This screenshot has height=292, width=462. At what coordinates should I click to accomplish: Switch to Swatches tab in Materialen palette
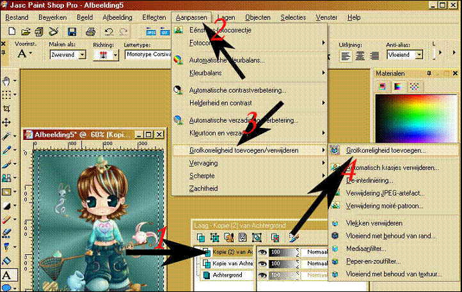pyautogui.click(x=414, y=86)
